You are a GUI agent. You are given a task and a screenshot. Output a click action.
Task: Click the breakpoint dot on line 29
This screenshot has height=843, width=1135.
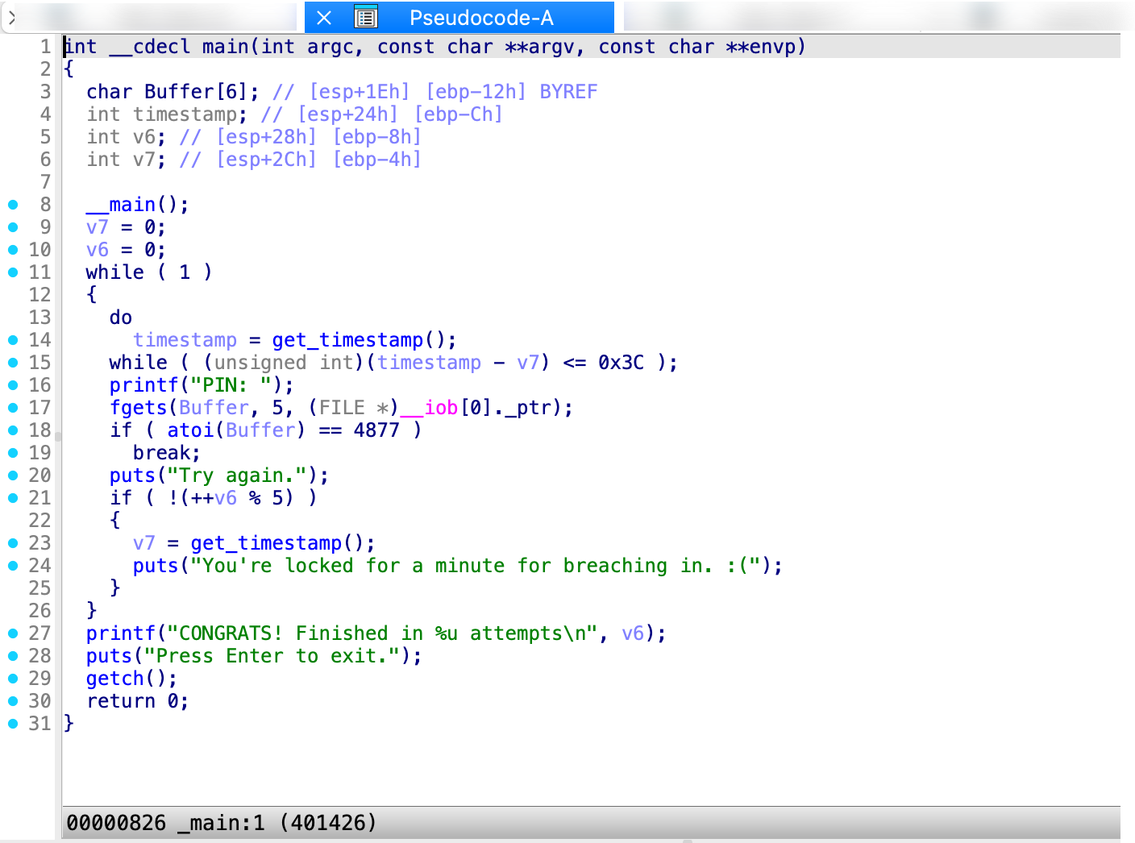13,678
